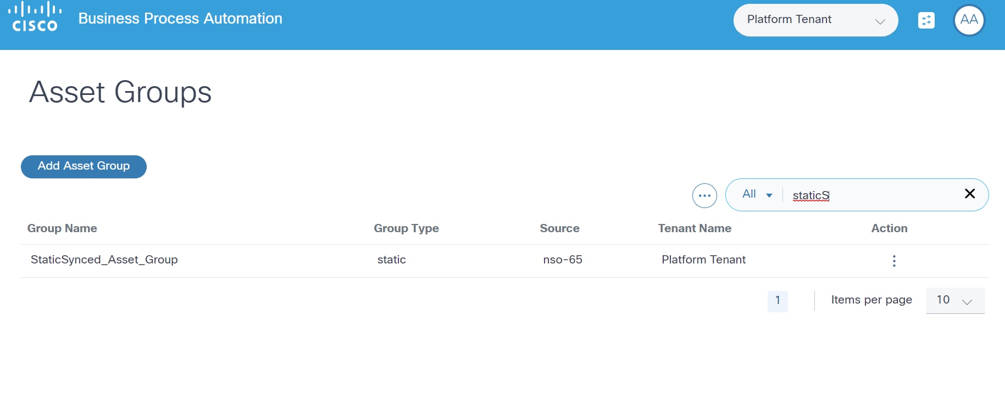Click the Add Asset Group button
The image size is (1005, 393).
pos(84,166)
